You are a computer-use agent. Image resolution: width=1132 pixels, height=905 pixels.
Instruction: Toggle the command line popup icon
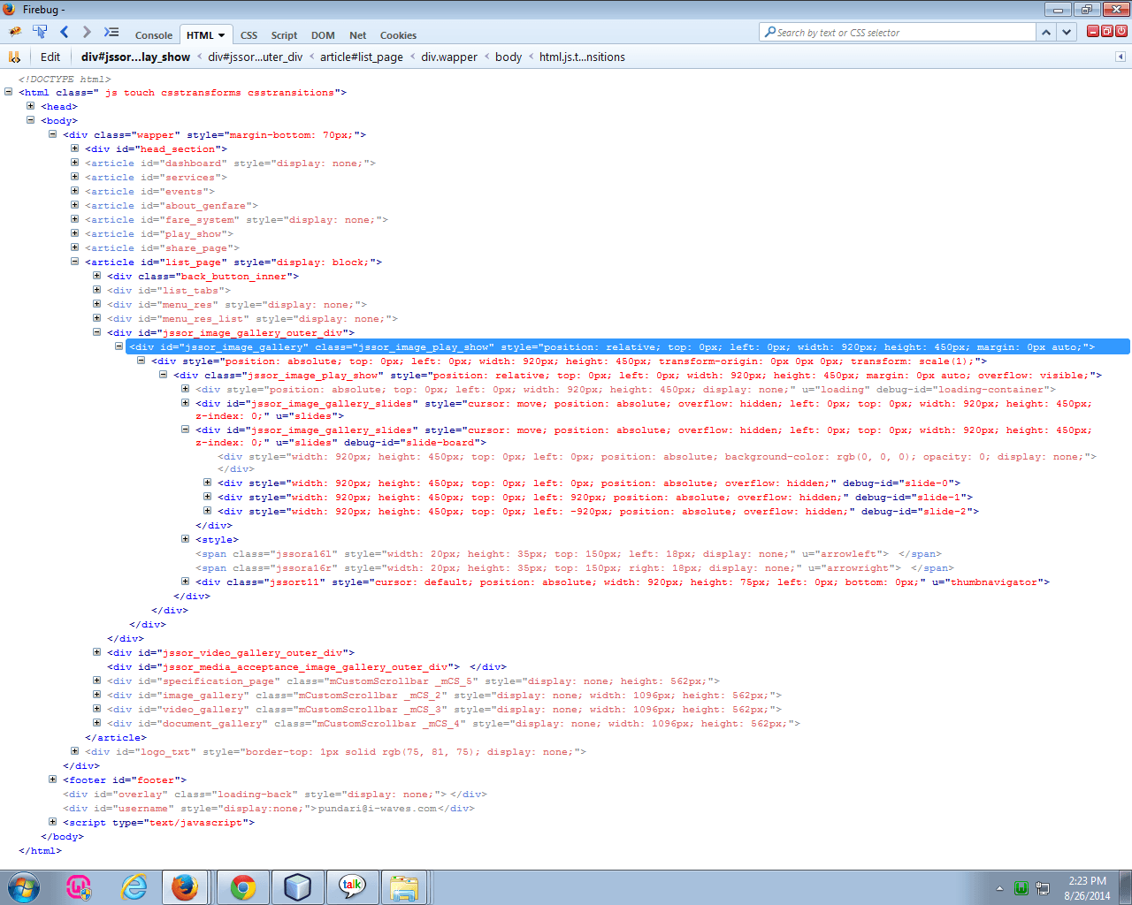pyautogui.click(x=111, y=32)
